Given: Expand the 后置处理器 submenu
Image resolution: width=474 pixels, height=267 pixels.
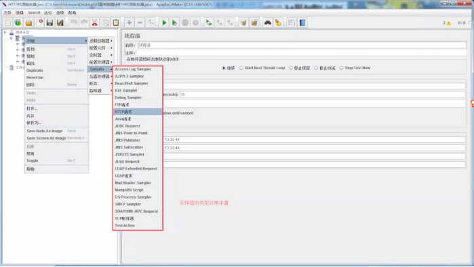Looking at the screenshot, I should (100, 77).
